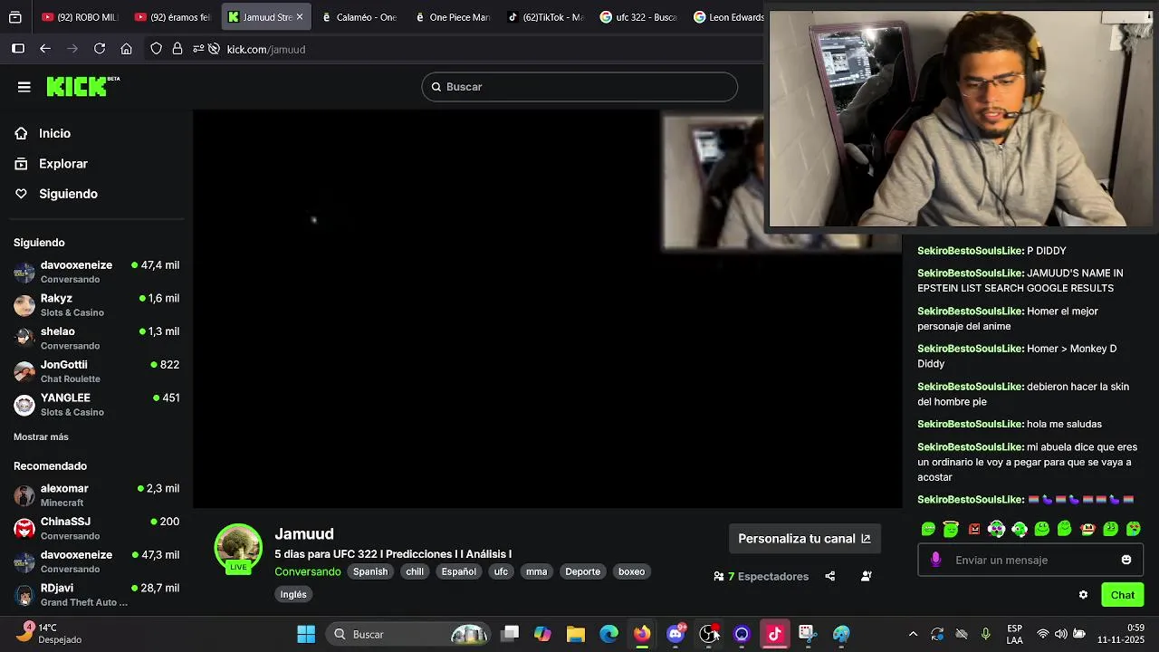
Task: Open Discord from the taskbar
Action: tap(675, 634)
